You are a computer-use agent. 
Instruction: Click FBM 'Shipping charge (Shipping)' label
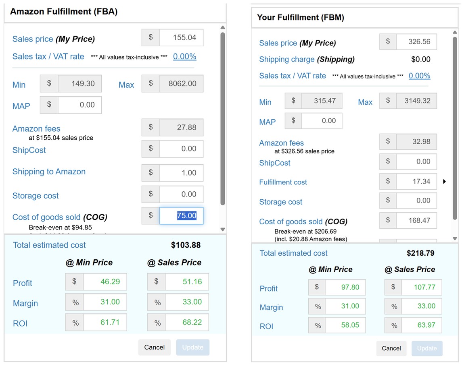tap(307, 59)
